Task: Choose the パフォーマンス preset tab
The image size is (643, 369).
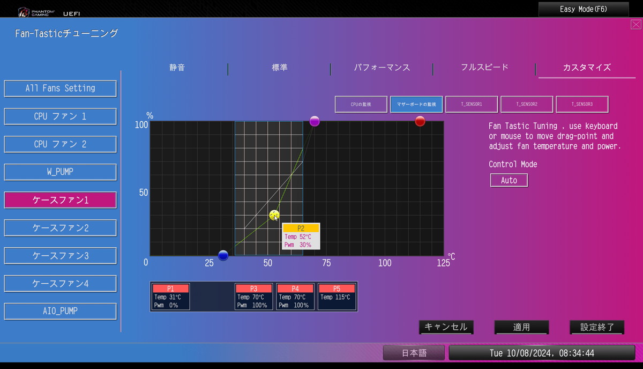Action: [x=382, y=68]
